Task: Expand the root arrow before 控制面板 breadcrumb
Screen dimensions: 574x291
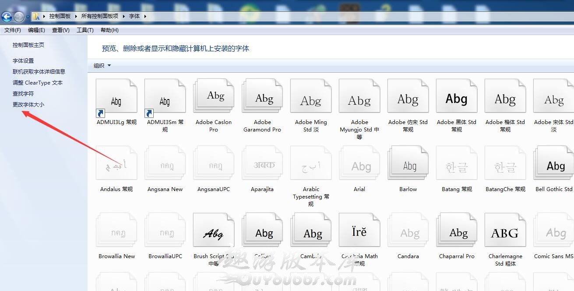Action: point(44,16)
